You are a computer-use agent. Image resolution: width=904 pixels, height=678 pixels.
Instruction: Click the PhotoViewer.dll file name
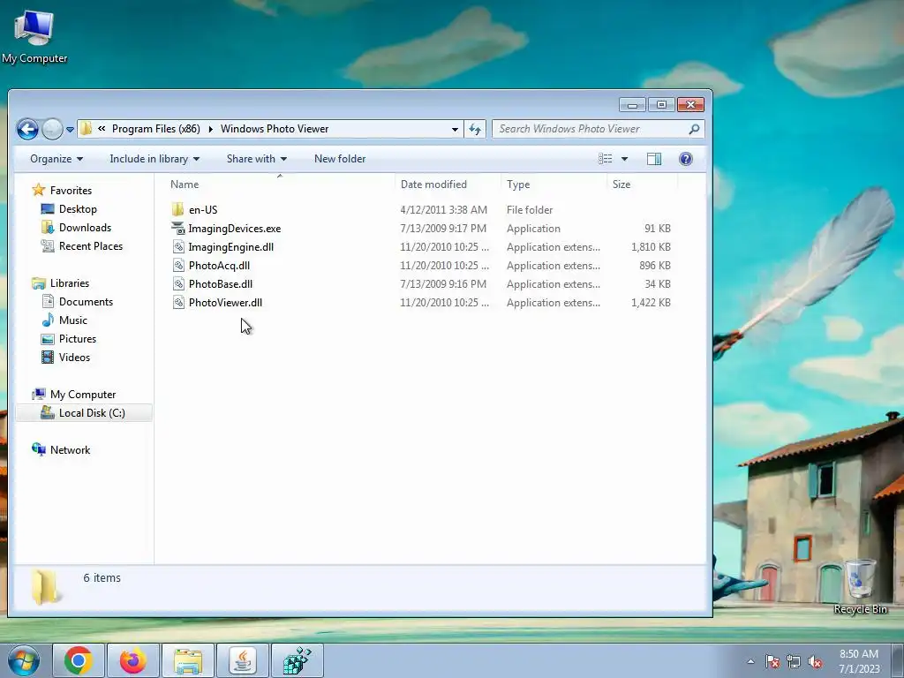[x=225, y=303]
